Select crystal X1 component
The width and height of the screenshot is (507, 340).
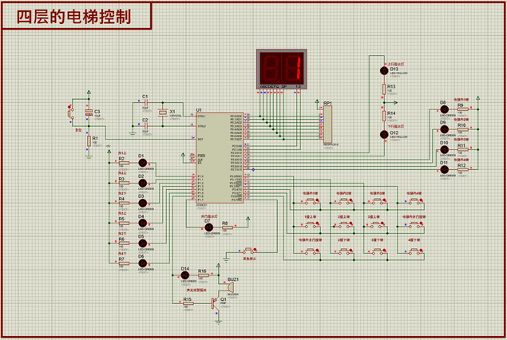click(x=163, y=113)
